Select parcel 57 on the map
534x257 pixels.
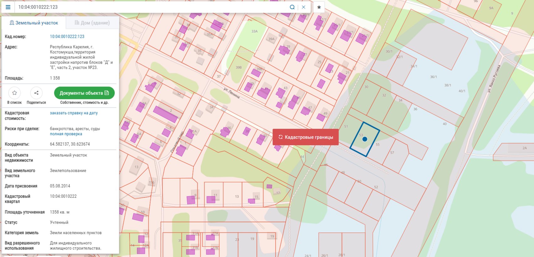tap(392, 153)
